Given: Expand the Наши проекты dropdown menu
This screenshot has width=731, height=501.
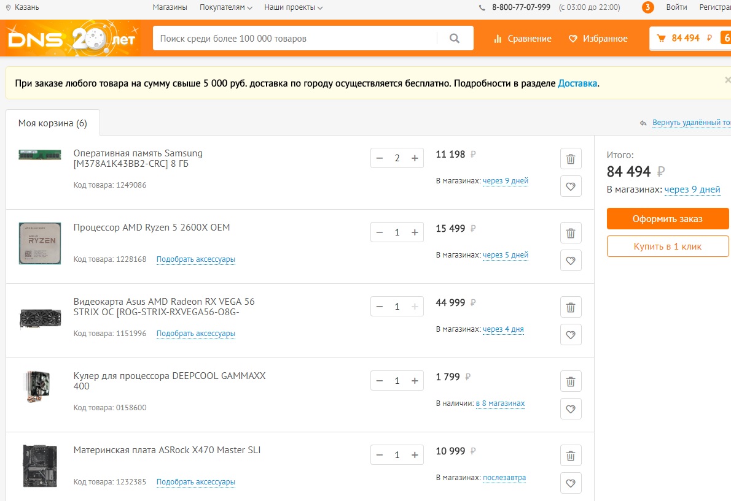Looking at the screenshot, I should coord(293,7).
